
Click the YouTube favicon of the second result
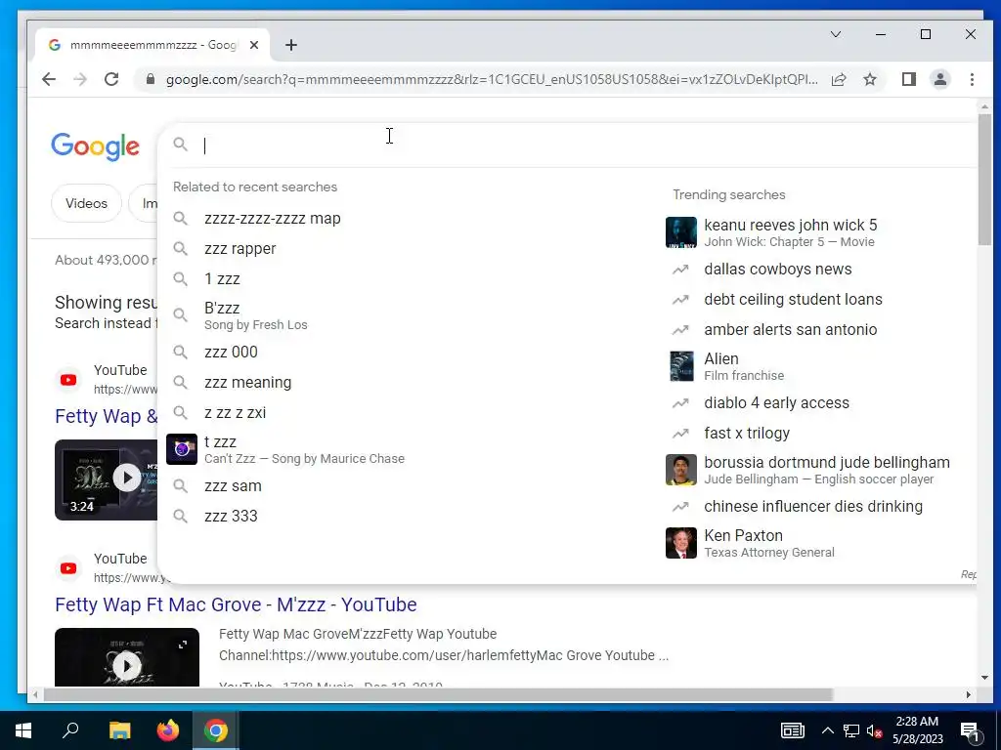tap(68, 568)
